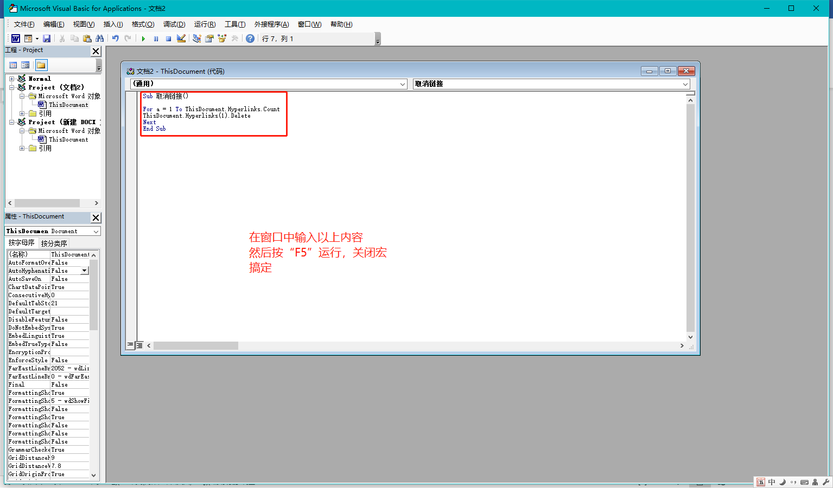Run the macro with the green play icon
The height and width of the screenshot is (488, 833).
[x=143, y=38]
